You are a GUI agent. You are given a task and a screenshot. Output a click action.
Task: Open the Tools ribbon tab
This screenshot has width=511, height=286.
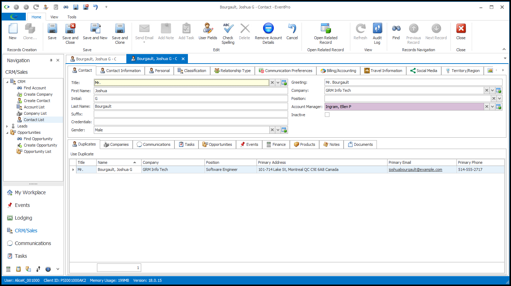[72, 17]
